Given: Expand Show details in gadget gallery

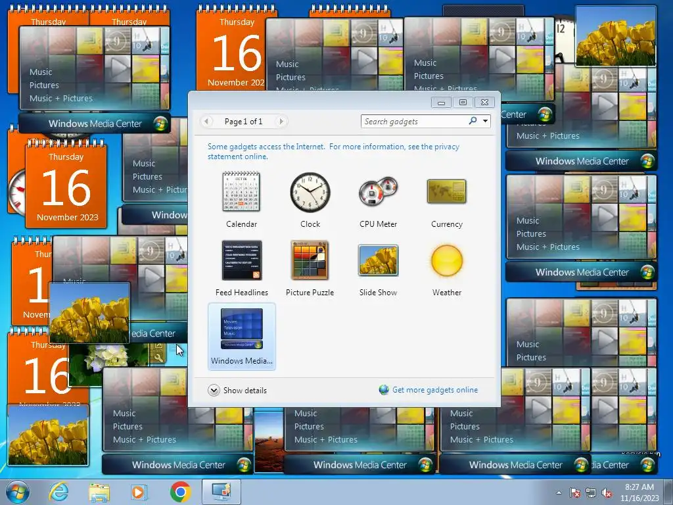Looking at the screenshot, I should tap(237, 391).
